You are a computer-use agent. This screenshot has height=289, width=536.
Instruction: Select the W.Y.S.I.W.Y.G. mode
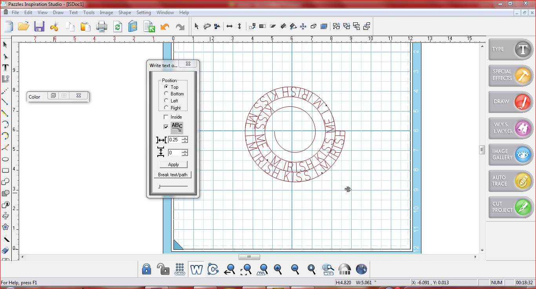point(510,128)
